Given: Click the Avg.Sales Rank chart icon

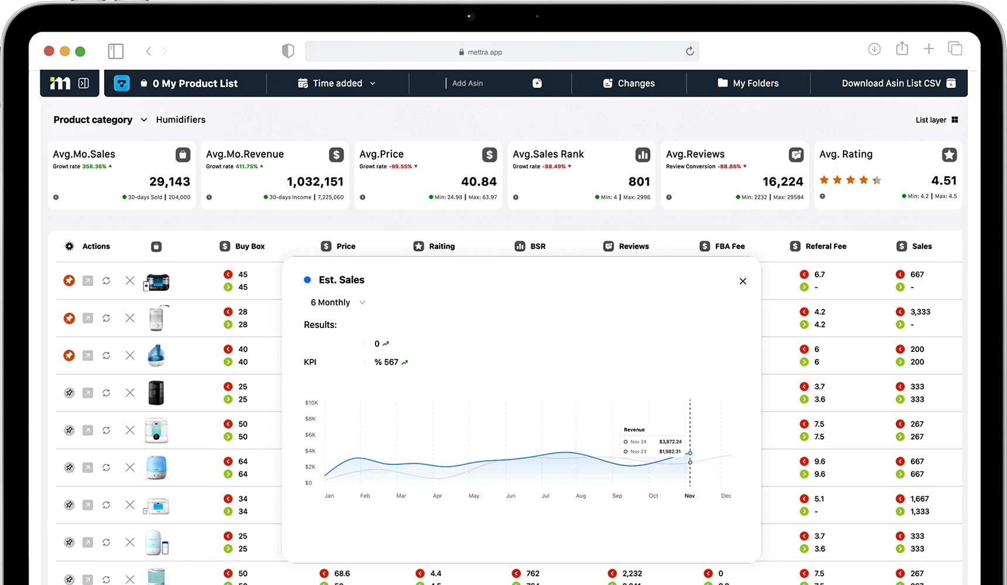Looking at the screenshot, I should [643, 155].
